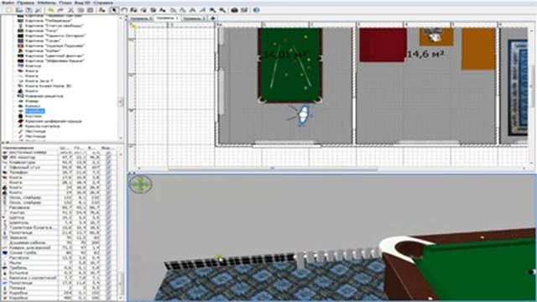Switch to the Уровень 2 tab
This screenshot has width=537, height=302.
194,18
